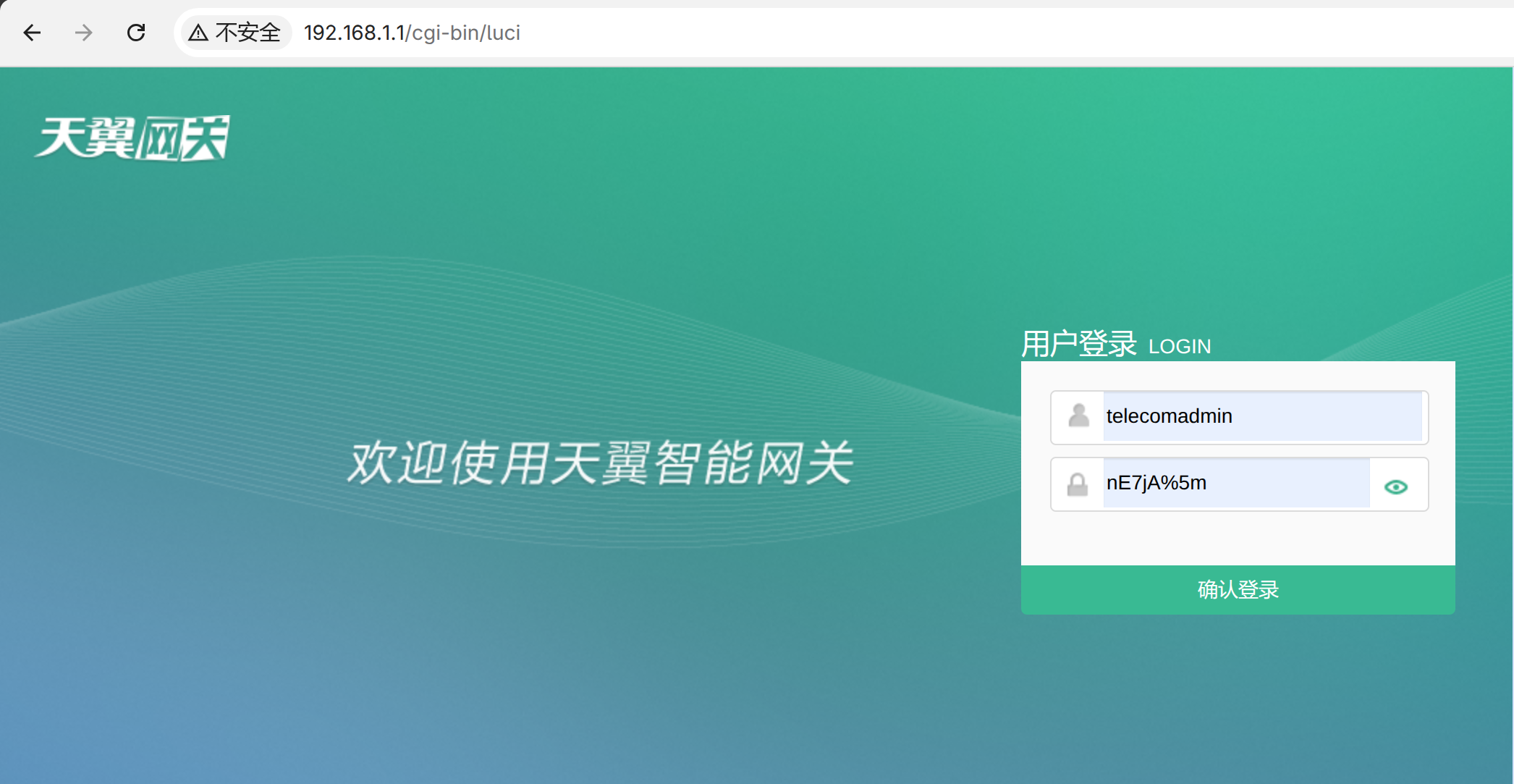Click the browser forward arrow
The width and height of the screenshot is (1514, 784).
(x=84, y=33)
